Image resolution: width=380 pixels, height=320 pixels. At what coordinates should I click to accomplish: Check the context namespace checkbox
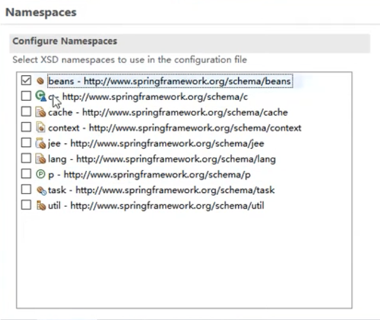click(26, 127)
